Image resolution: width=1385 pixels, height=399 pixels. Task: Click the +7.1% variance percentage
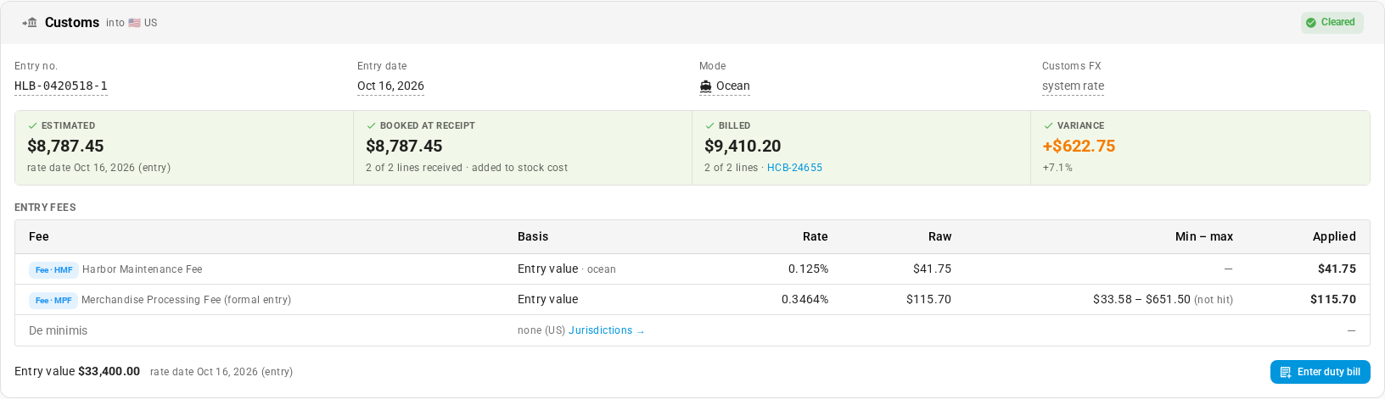(x=1057, y=168)
